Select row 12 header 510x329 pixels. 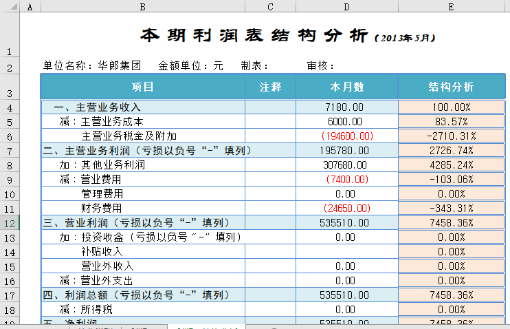(10, 223)
